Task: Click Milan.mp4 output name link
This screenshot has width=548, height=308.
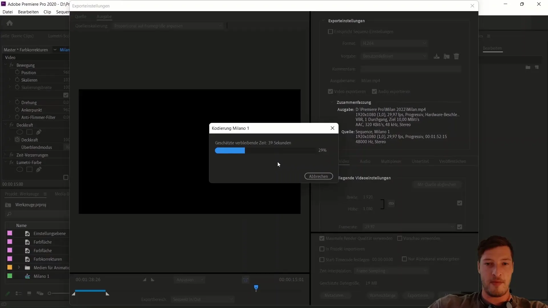Action: 370,81
